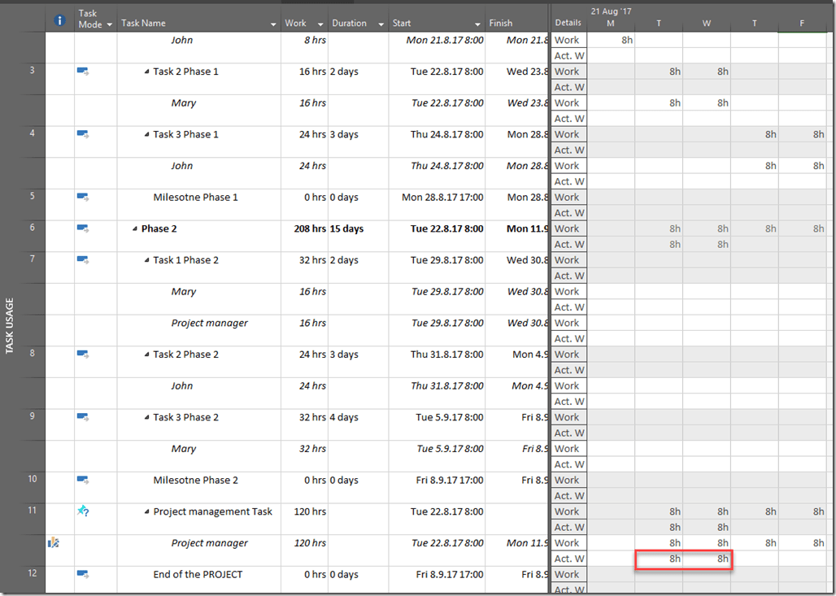Click task mode icon for Task 3 Phase 1
Screen dimensions: 836x596
coord(82,134)
